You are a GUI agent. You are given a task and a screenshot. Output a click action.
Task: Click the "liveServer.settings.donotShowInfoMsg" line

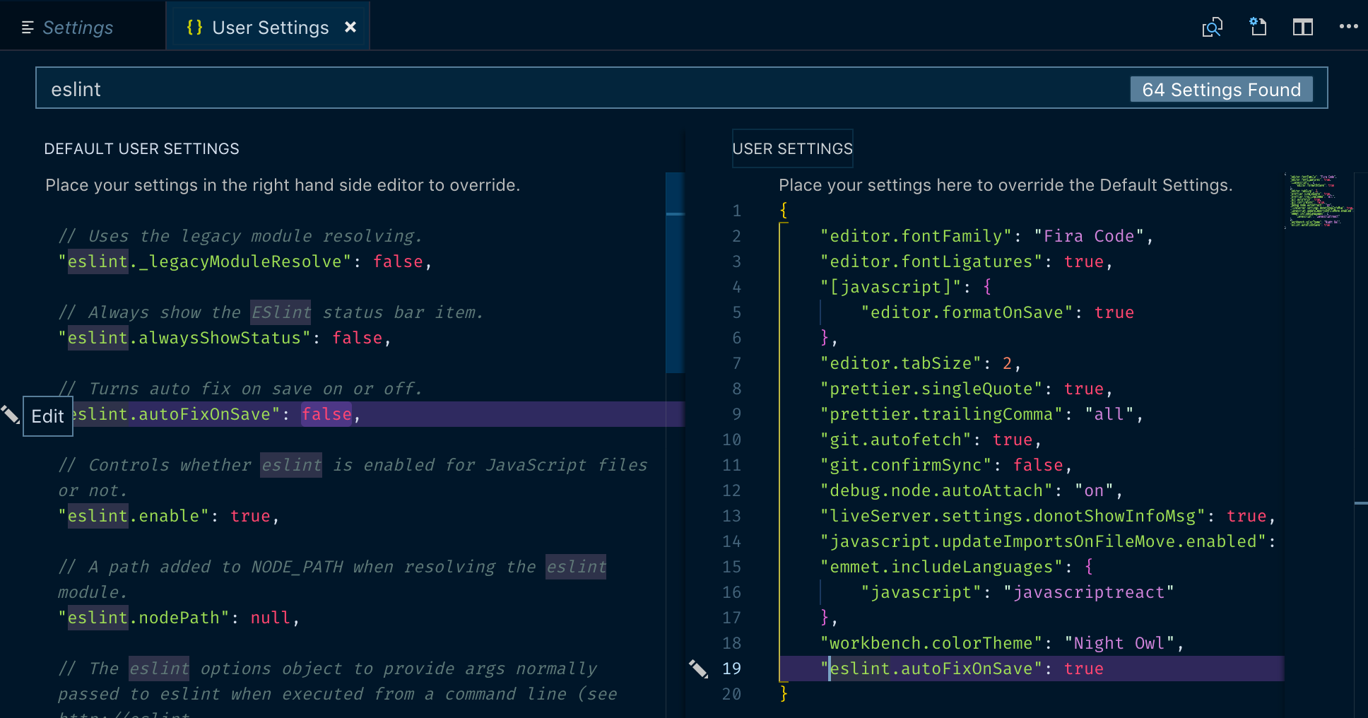pyautogui.click(x=1048, y=516)
